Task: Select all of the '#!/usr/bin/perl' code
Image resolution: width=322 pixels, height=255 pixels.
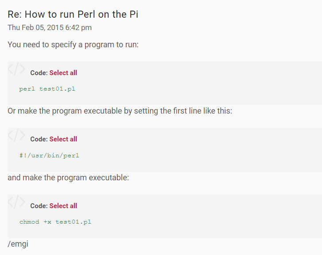Action: pos(63,139)
